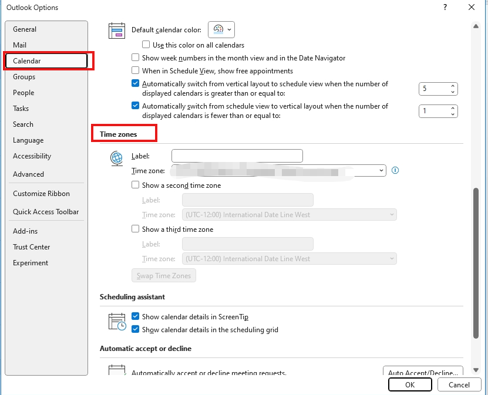Click the Auto Accept/Decline button
This screenshot has height=395, width=488.
click(423, 371)
